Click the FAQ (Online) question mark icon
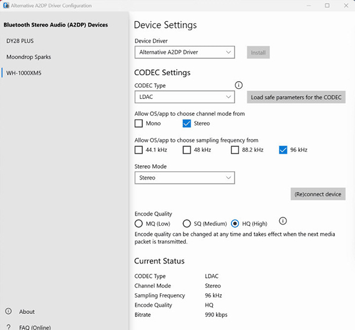 tap(8, 327)
